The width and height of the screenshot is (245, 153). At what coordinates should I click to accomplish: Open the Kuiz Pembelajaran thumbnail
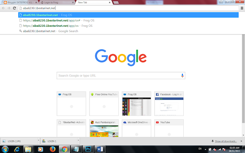click(x=104, y=129)
